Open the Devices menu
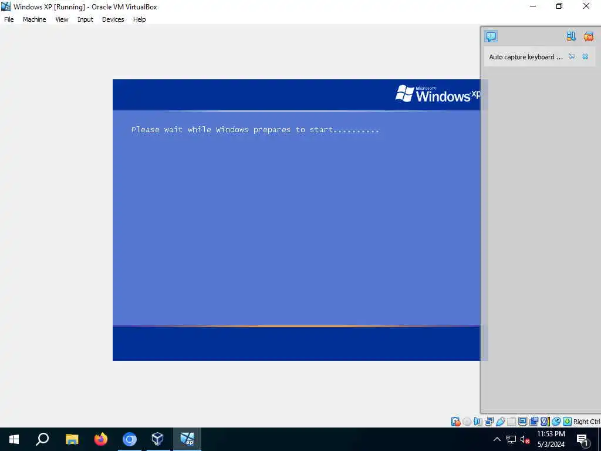The image size is (601, 451). pyautogui.click(x=113, y=19)
